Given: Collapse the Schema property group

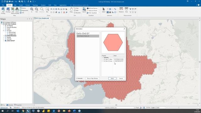Looking at the screenshot, I should click(x=103, y=57).
